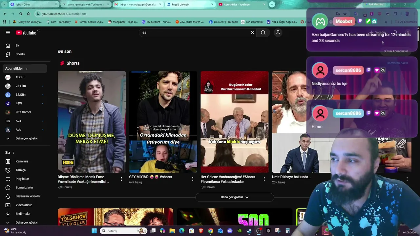Start voice search with the microphone
Image resolution: width=420 pixels, height=236 pixels.
click(278, 32)
